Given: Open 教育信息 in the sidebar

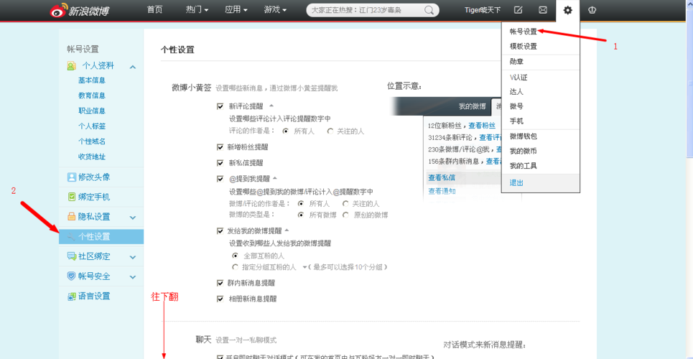Looking at the screenshot, I should (92, 95).
